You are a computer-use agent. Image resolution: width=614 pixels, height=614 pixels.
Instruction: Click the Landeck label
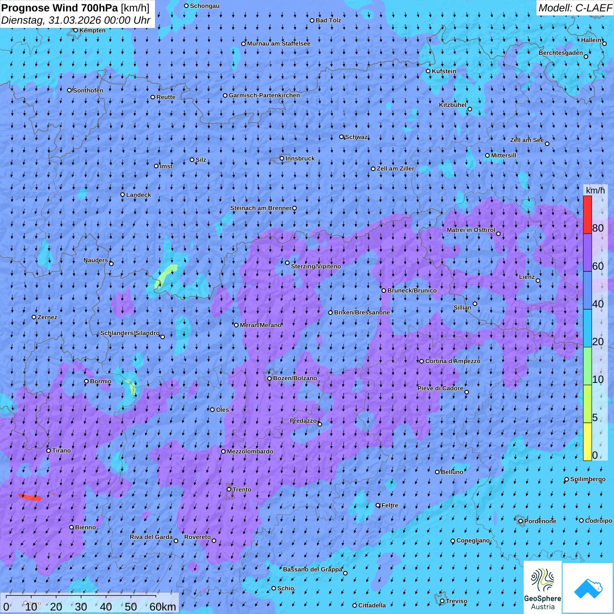pyautogui.click(x=139, y=195)
